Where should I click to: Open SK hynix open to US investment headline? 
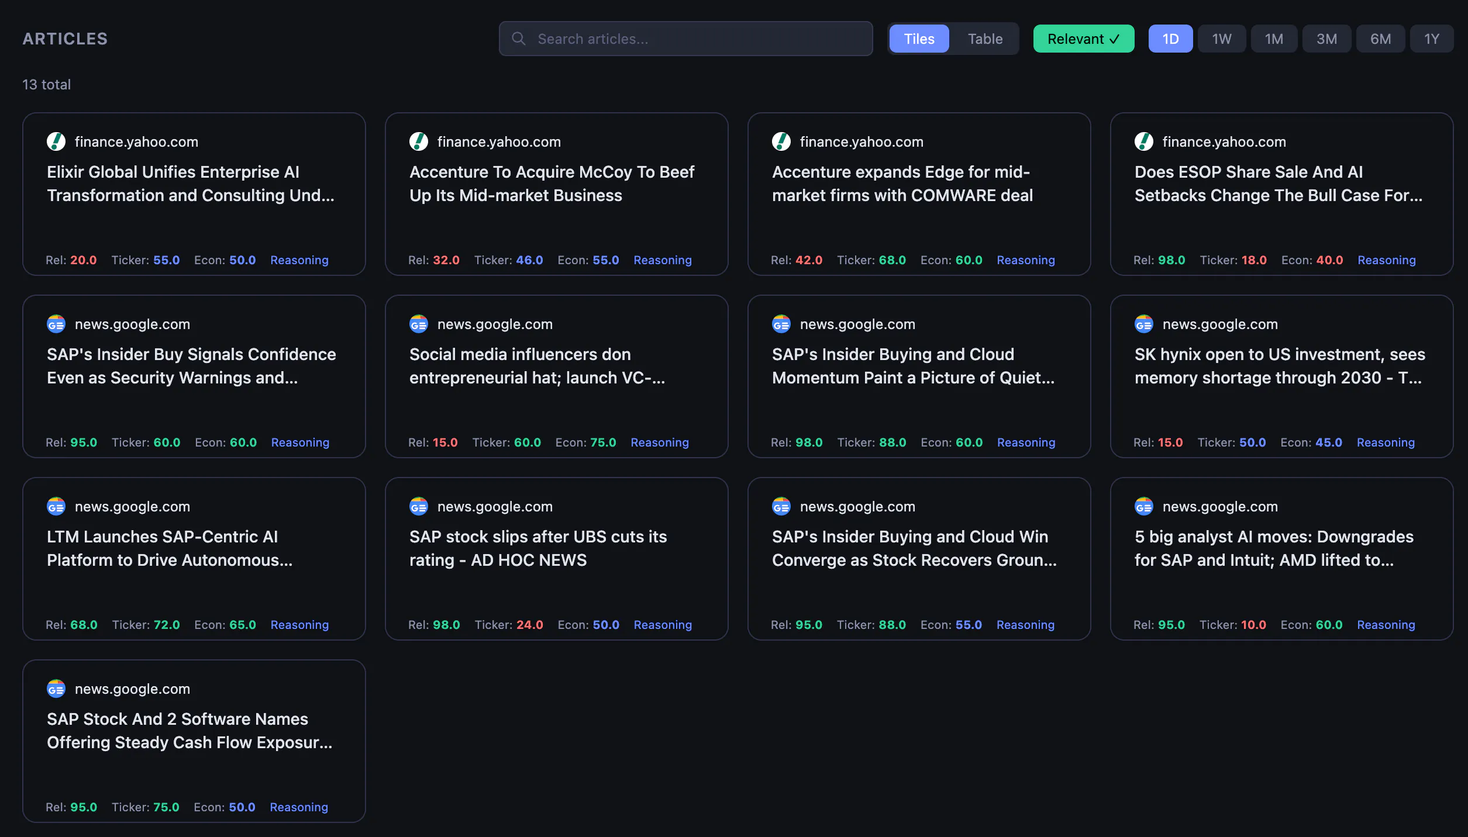[x=1280, y=366]
